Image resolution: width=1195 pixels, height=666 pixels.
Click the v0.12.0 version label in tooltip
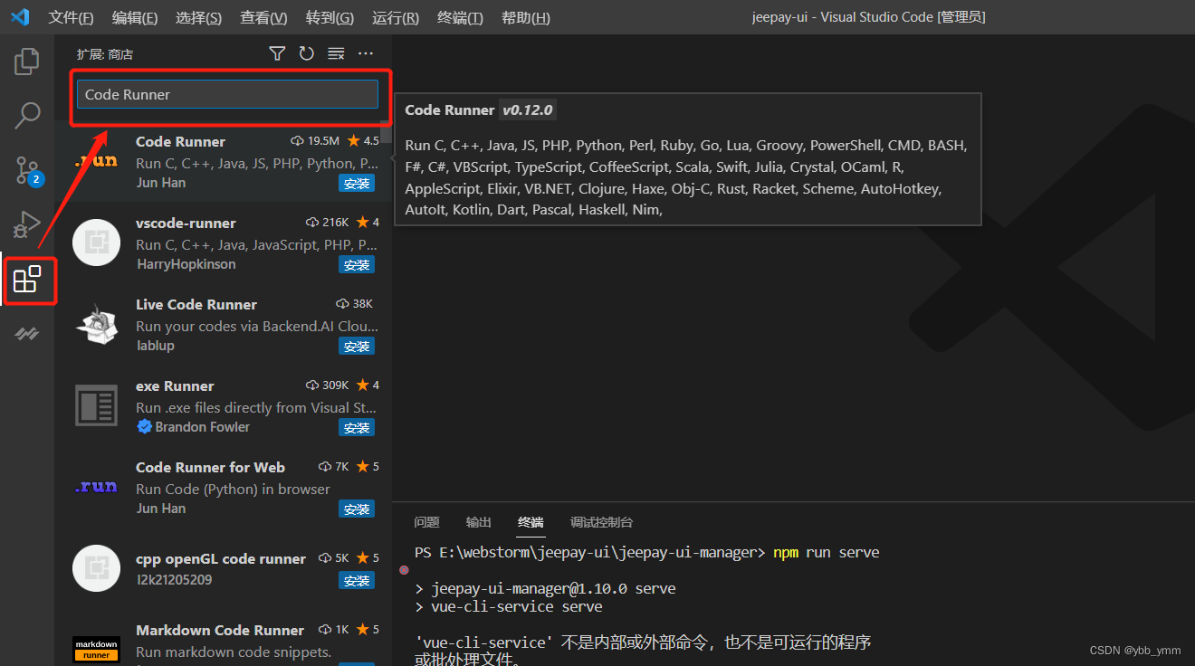coord(528,110)
